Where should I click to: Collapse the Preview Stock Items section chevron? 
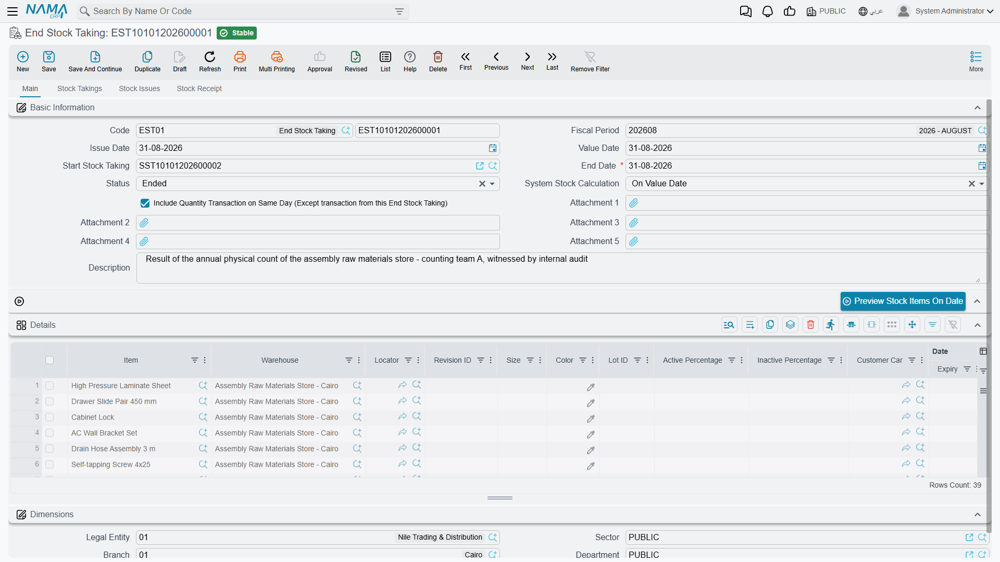[x=978, y=301]
